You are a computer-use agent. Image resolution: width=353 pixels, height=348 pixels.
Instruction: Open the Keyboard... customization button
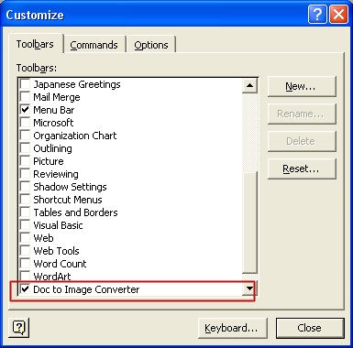coord(232,328)
